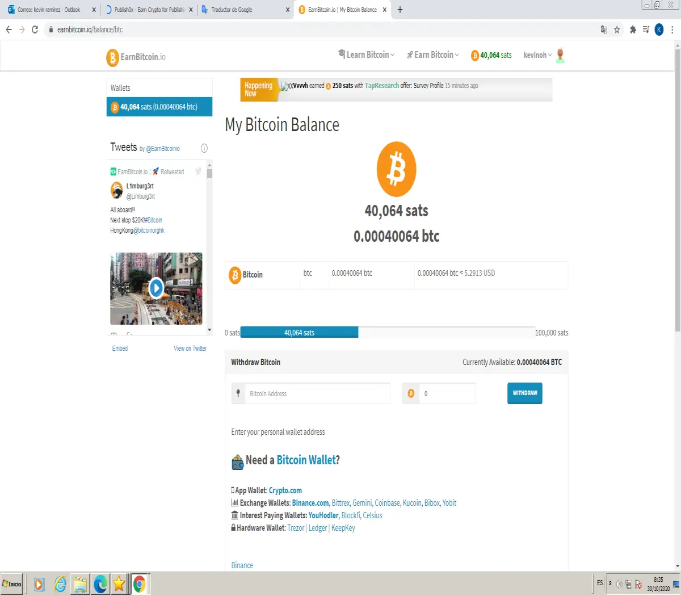Open the Bittrex exchange link

tap(340, 503)
